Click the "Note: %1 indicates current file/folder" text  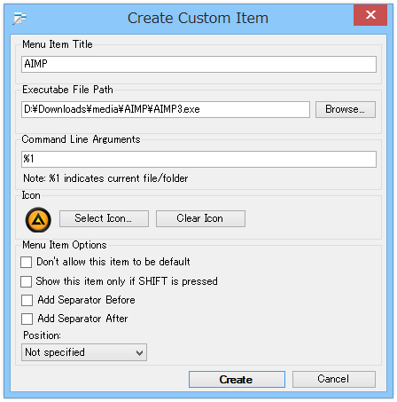coord(105,178)
